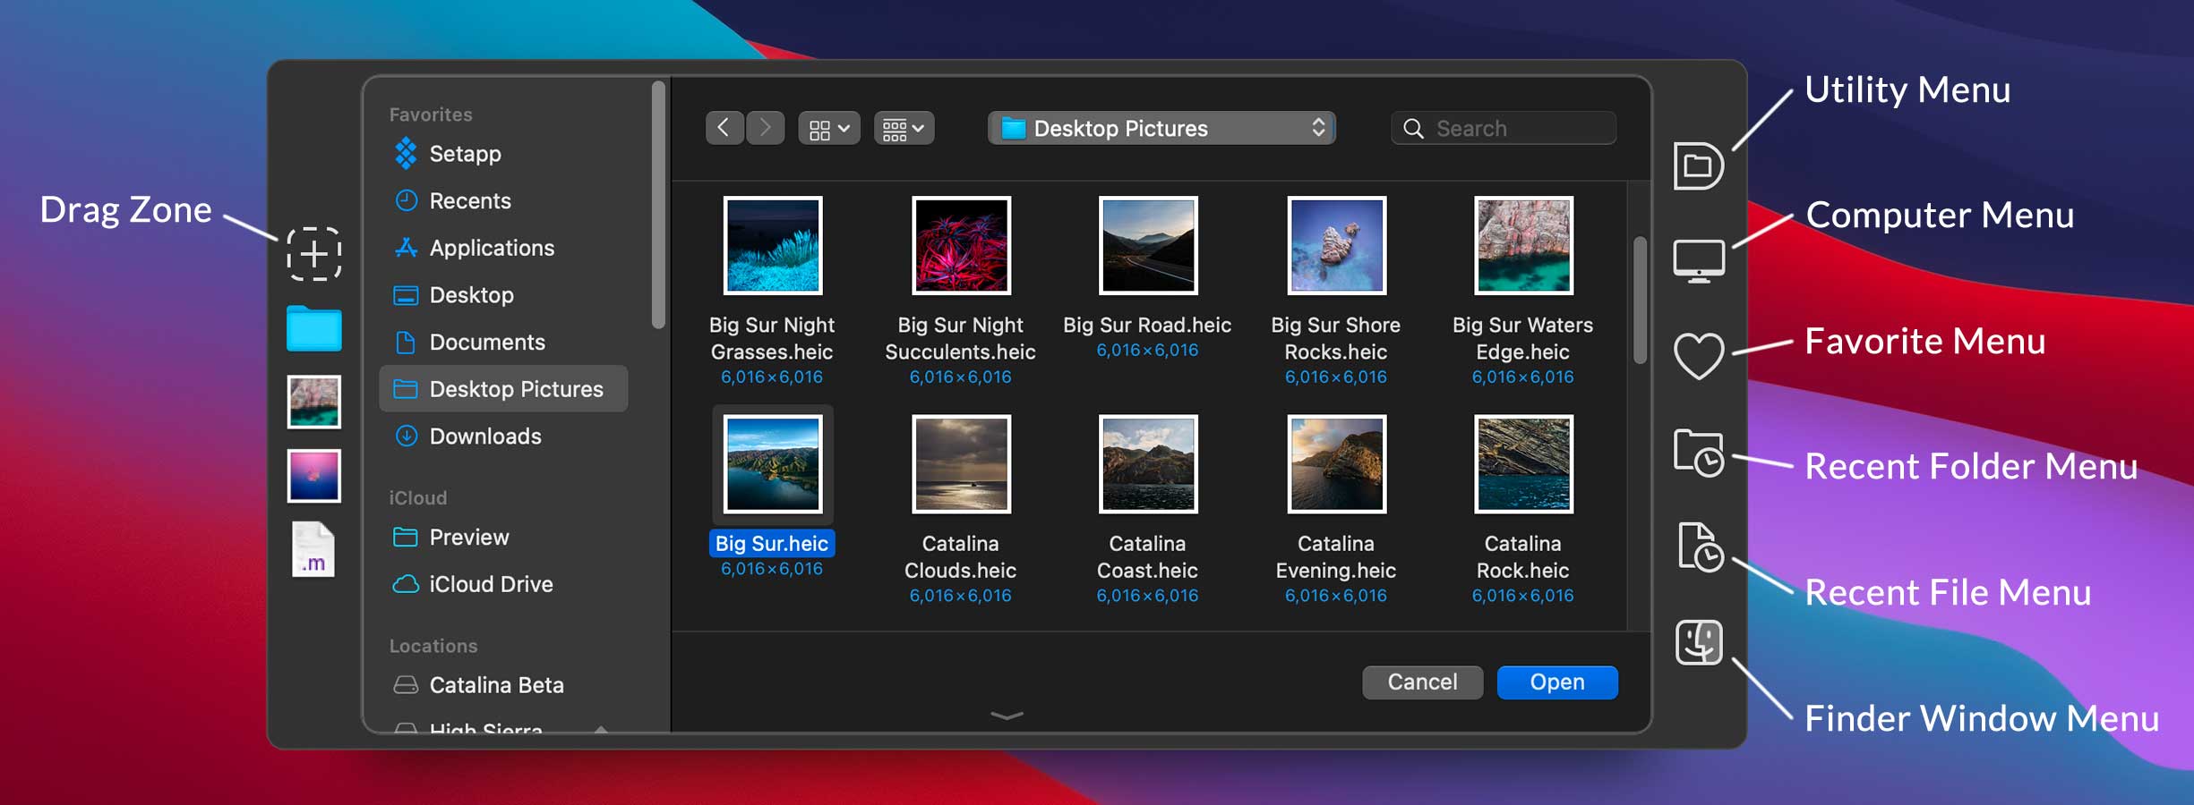Viewport: 2194px width, 805px height.
Task: Go back with the left chevron button
Action: tap(724, 128)
